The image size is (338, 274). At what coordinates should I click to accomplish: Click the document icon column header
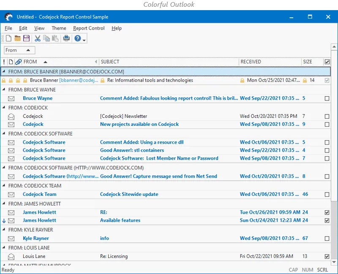pos(11,62)
